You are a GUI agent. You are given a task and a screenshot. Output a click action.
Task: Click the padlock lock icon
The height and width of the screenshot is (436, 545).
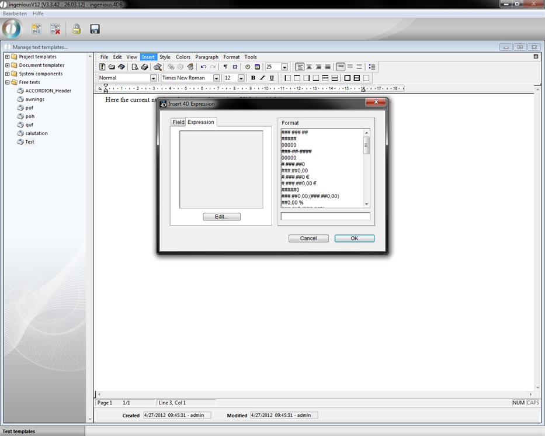pos(76,29)
